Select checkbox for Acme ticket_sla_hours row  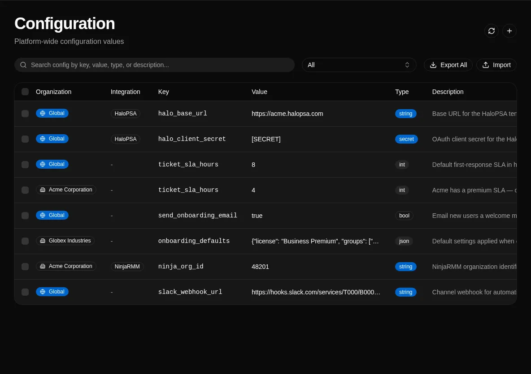point(25,190)
